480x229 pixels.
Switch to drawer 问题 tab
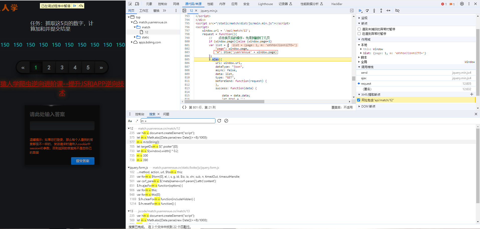(166, 114)
